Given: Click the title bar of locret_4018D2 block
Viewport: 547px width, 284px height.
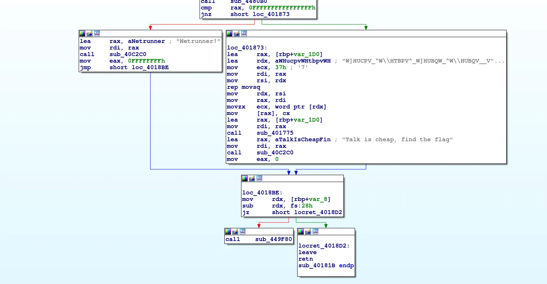Looking at the screenshot, I should 326,232.
